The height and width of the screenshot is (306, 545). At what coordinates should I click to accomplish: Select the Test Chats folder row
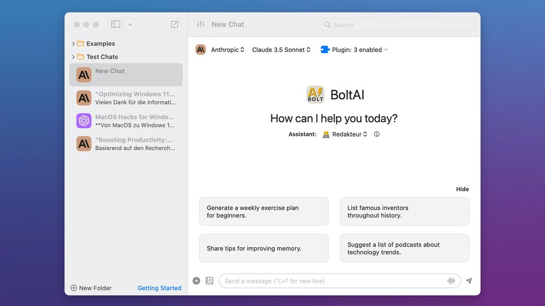(x=126, y=57)
